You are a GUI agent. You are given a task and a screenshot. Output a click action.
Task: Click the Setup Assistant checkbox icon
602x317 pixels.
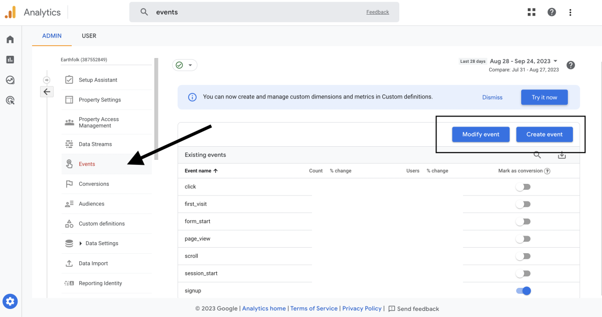point(69,80)
